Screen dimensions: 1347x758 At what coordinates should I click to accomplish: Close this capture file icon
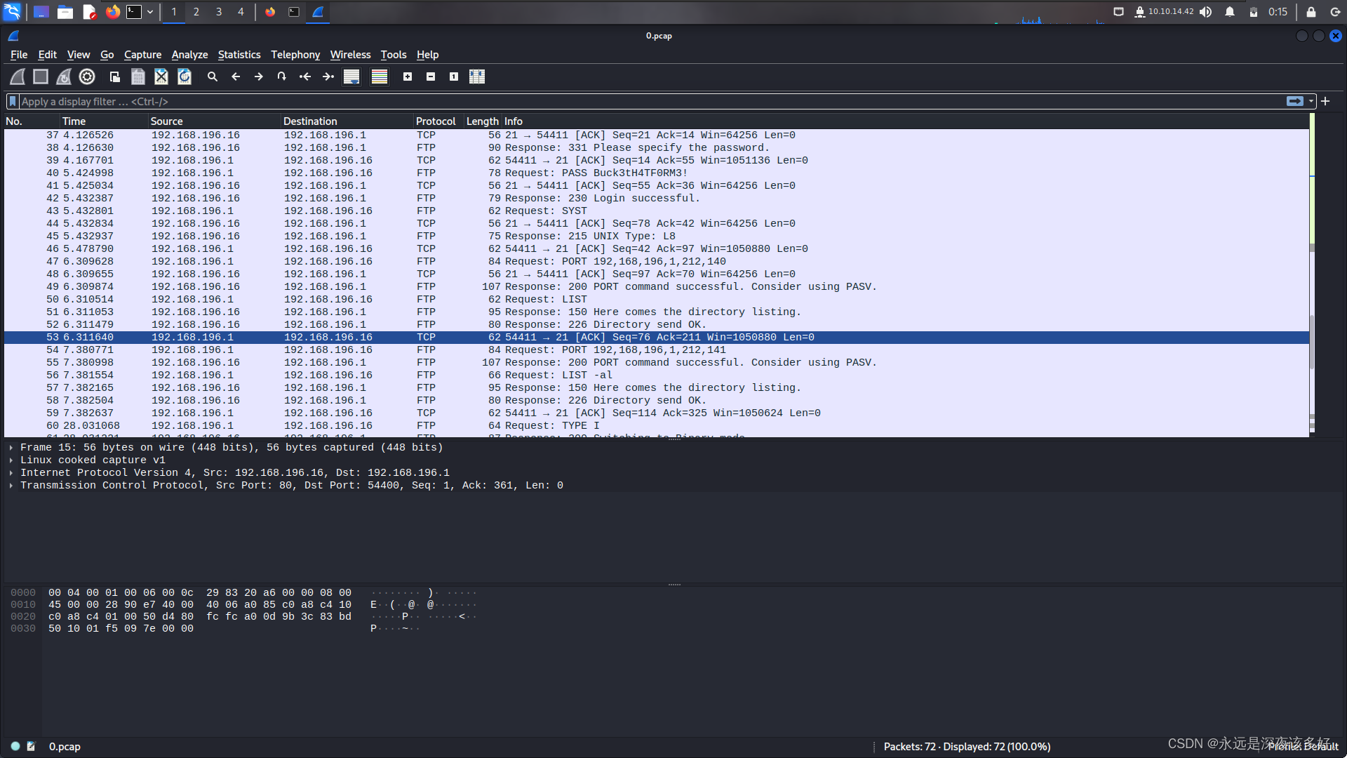tap(161, 77)
